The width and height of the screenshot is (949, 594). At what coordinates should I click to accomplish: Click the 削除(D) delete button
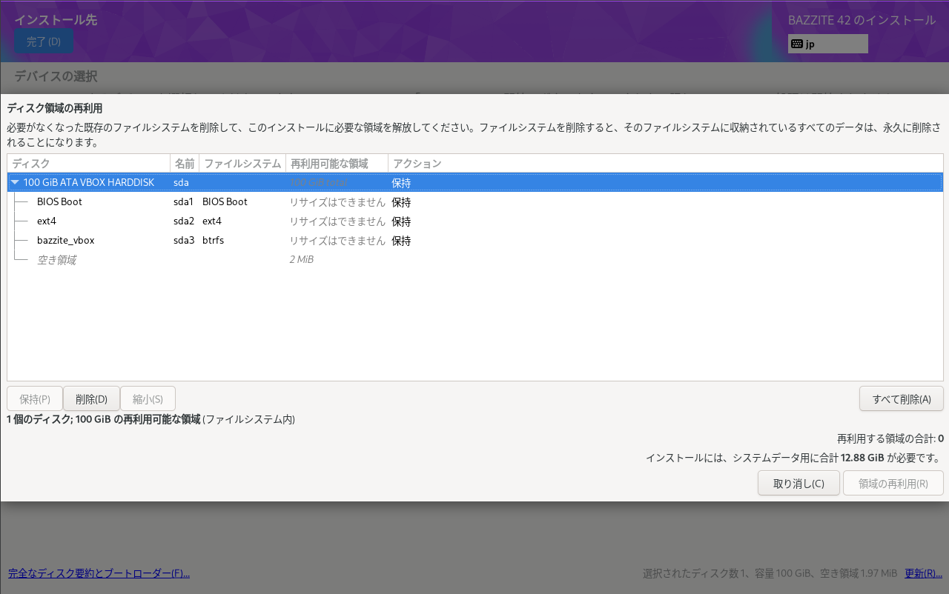[x=90, y=398]
